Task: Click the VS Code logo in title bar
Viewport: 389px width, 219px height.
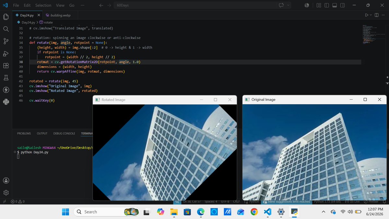Action: coord(5,5)
